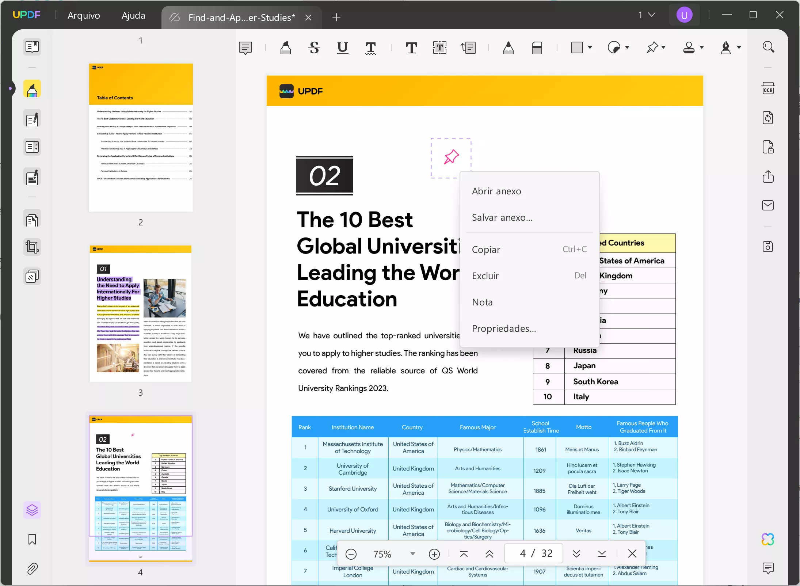The height and width of the screenshot is (586, 800).
Task: Toggle the bookmarks panel sidebar
Action: pyautogui.click(x=32, y=540)
